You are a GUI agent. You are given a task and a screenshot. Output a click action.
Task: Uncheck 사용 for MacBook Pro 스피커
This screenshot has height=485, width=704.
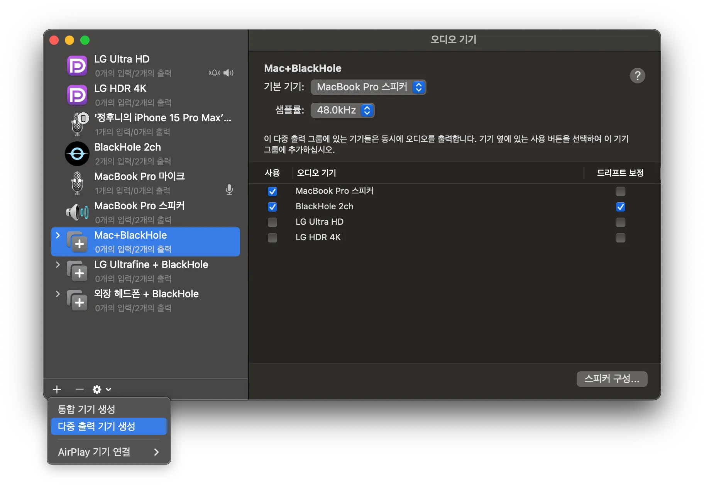click(x=272, y=191)
